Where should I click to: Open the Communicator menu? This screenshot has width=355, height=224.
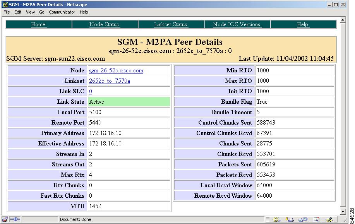tap(62, 12)
